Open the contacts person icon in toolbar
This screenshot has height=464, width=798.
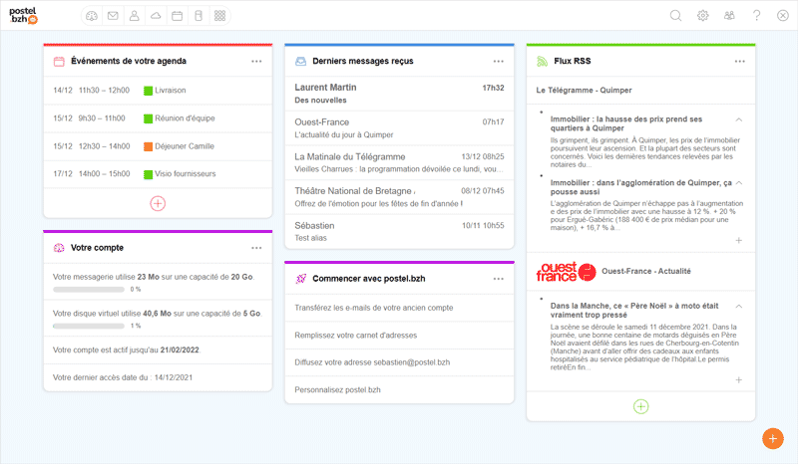pos(134,16)
